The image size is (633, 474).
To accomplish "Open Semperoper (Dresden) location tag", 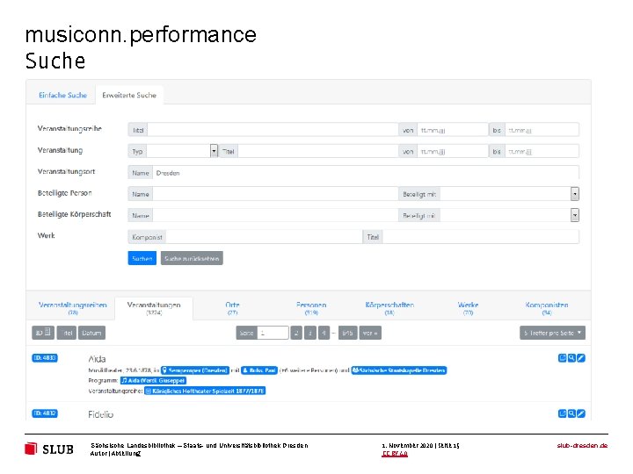I will click(195, 370).
